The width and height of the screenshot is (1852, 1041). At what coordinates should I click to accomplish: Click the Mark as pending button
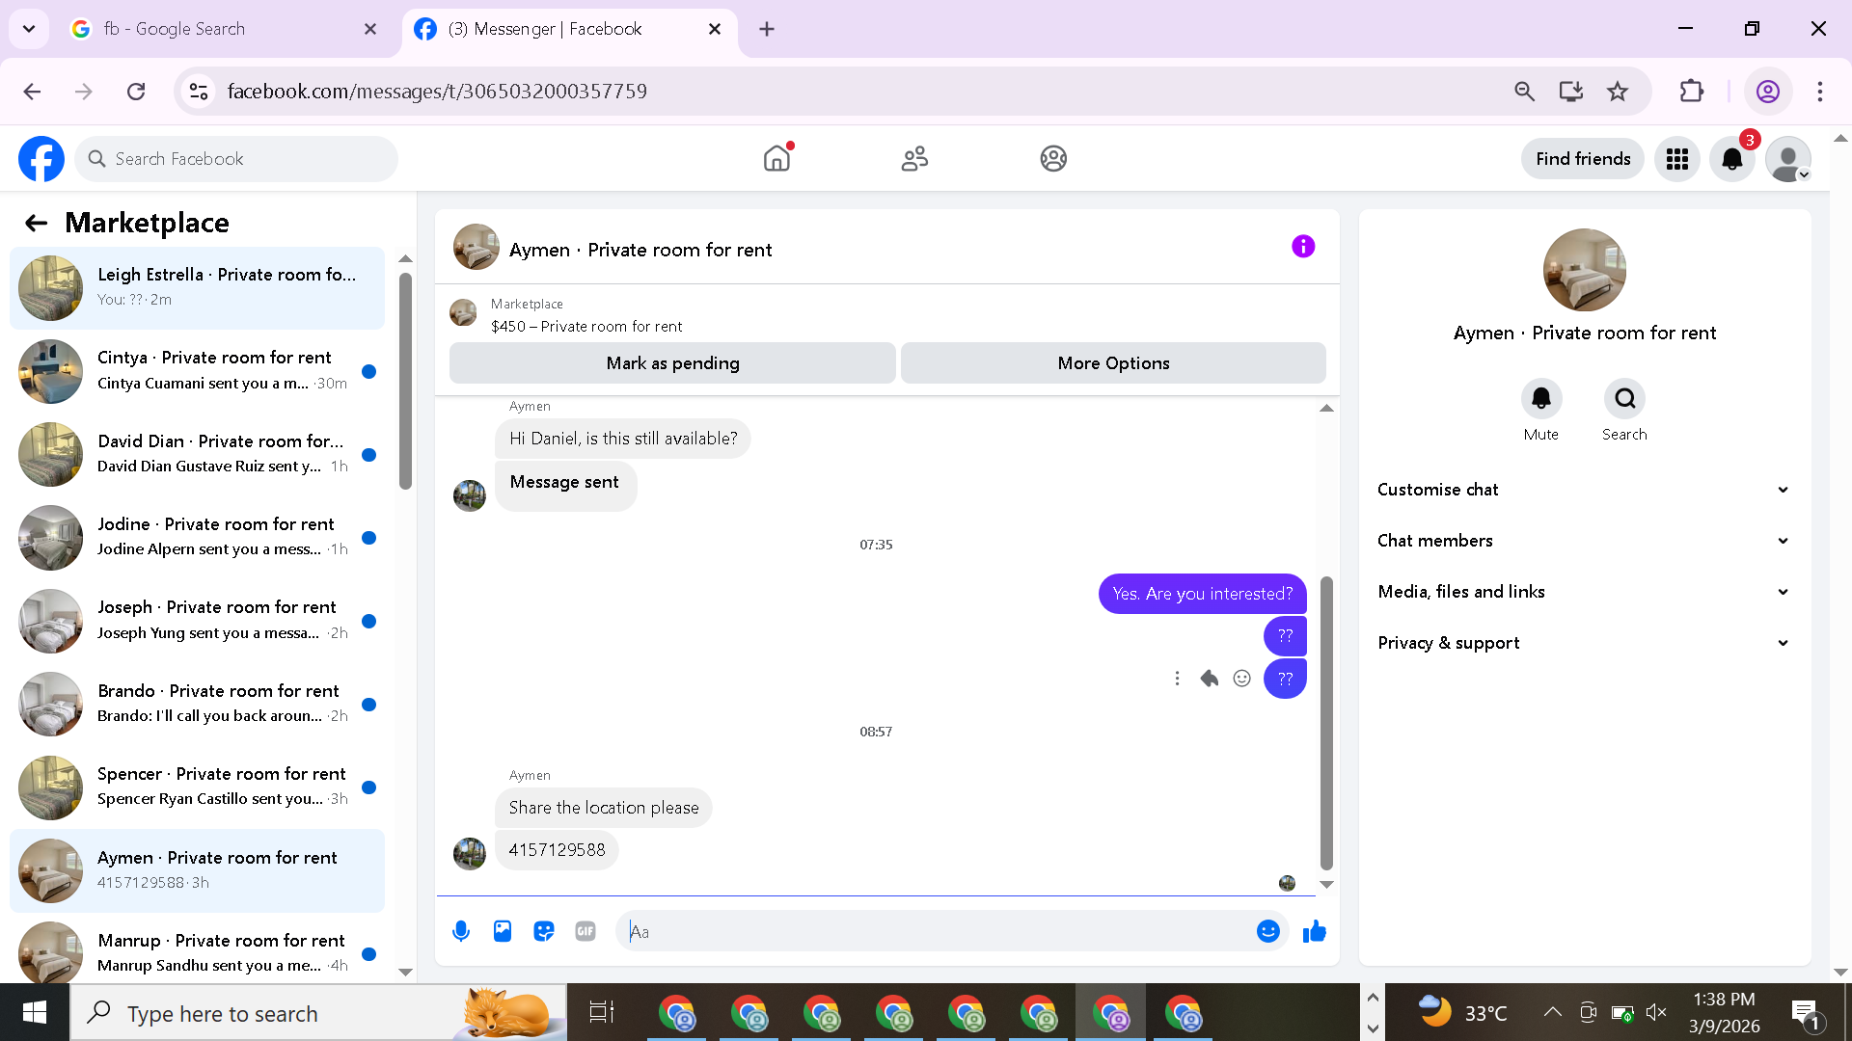click(672, 363)
